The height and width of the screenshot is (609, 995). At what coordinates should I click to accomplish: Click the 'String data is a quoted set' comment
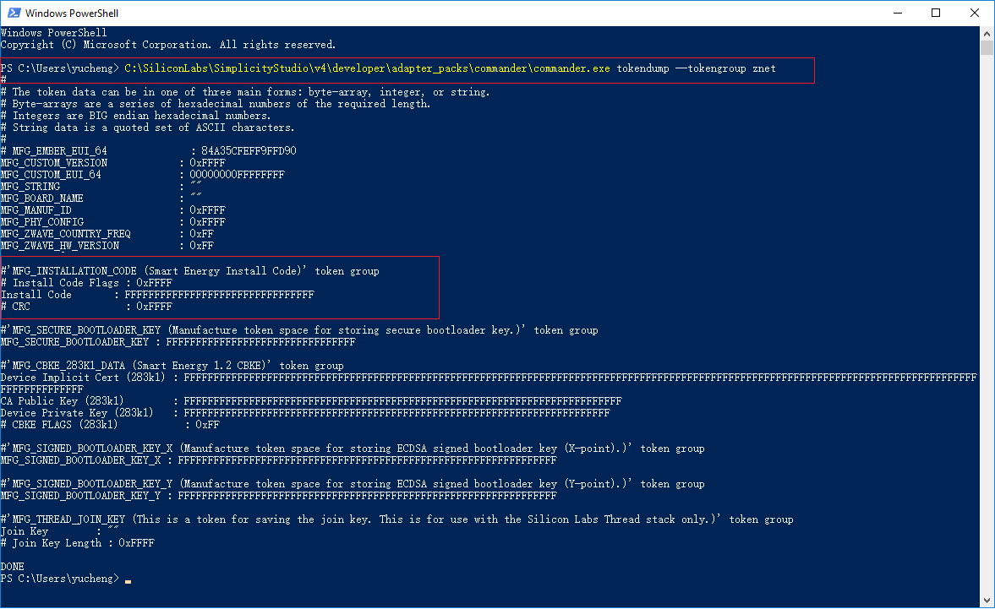(148, 128)
